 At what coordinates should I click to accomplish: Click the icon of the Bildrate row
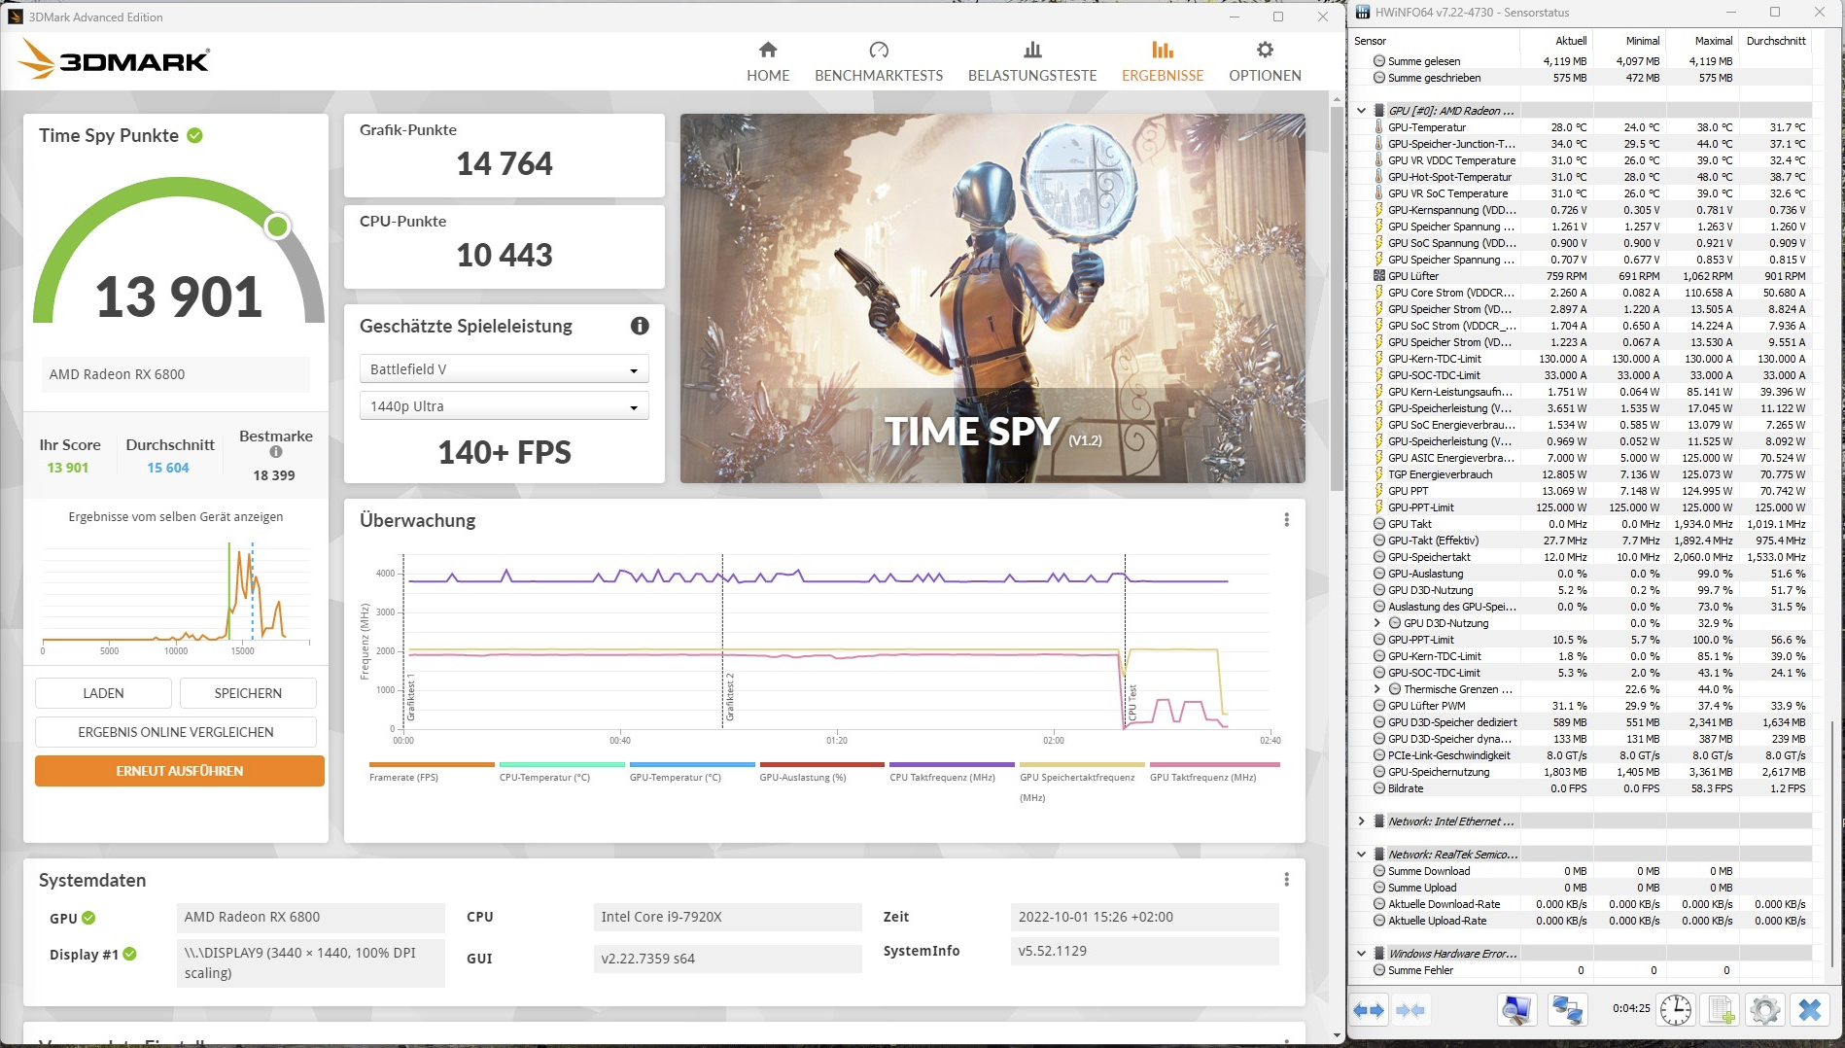1378,788
